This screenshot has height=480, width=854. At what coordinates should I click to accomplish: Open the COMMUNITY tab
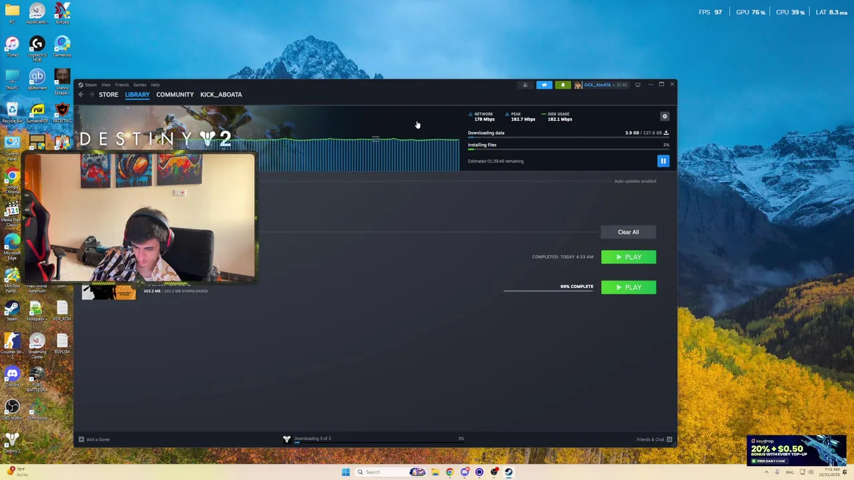175,95
